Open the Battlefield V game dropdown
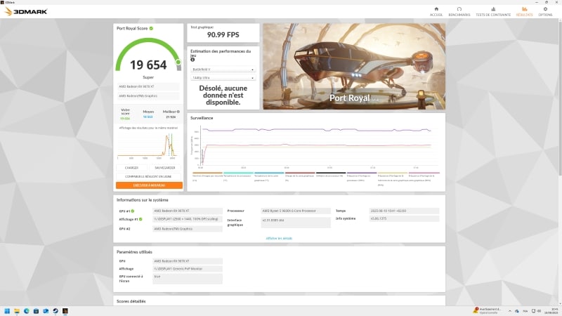 [223, 70]
